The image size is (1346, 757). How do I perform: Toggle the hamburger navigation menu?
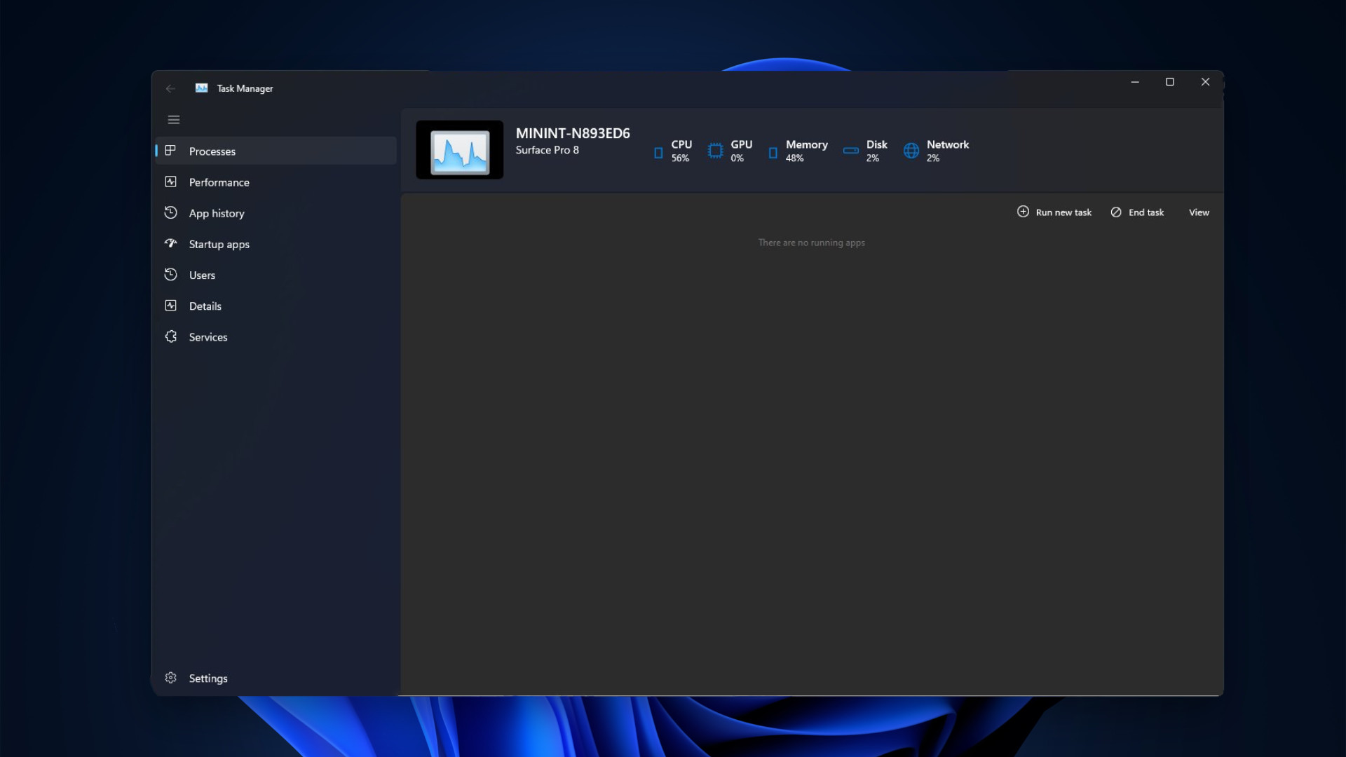click(x=174, y=120)
